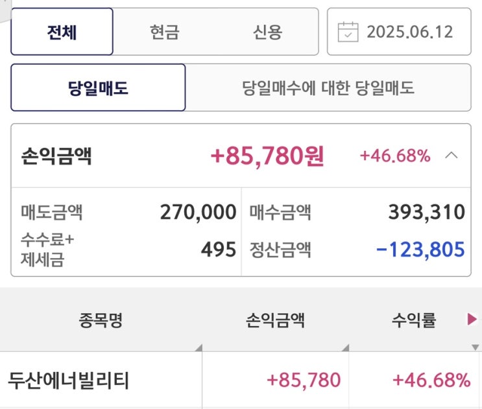Click the +85,780원 total profit amount
The height and width of the screenshot is (409, 482).
coord(267,156)
